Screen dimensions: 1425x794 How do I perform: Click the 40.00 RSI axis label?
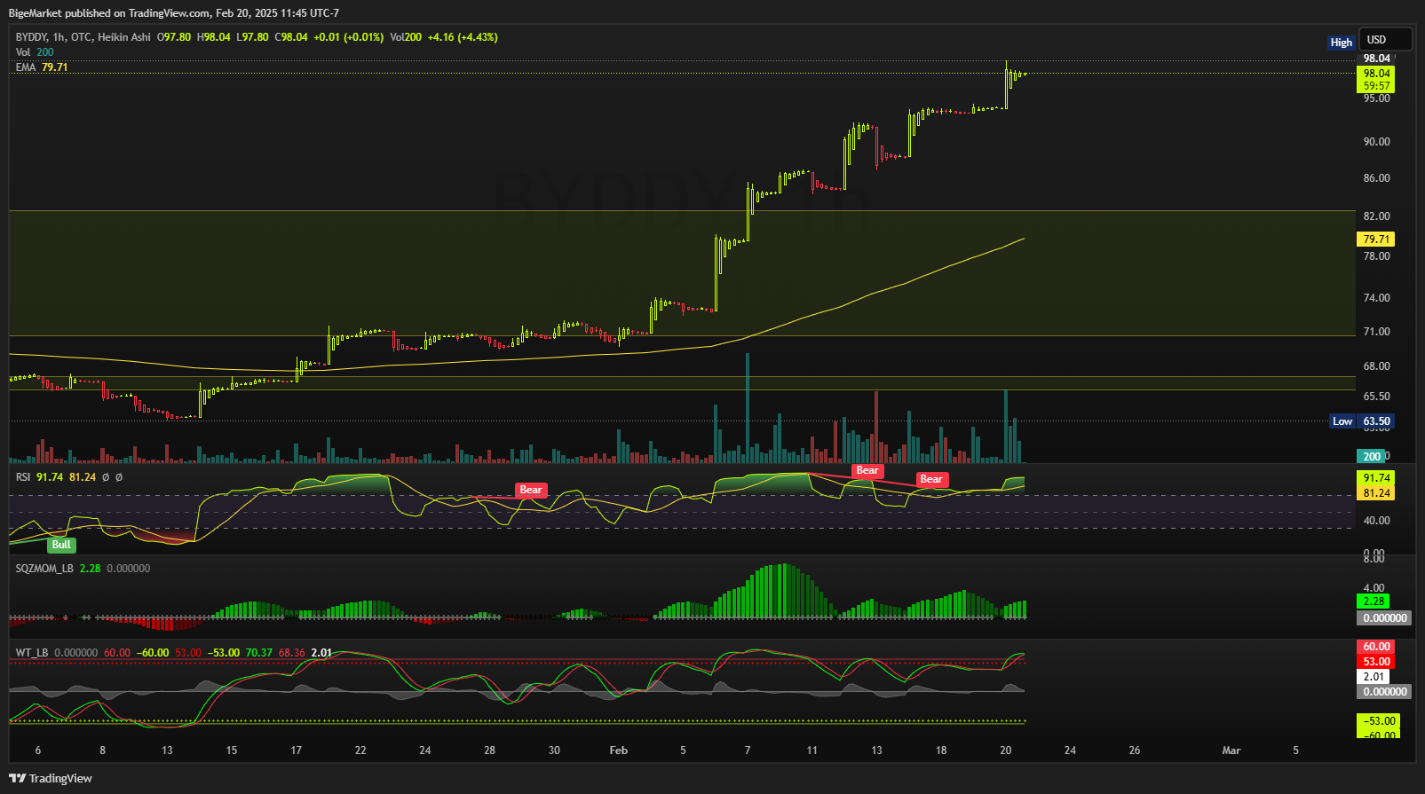pos(1376,521)
